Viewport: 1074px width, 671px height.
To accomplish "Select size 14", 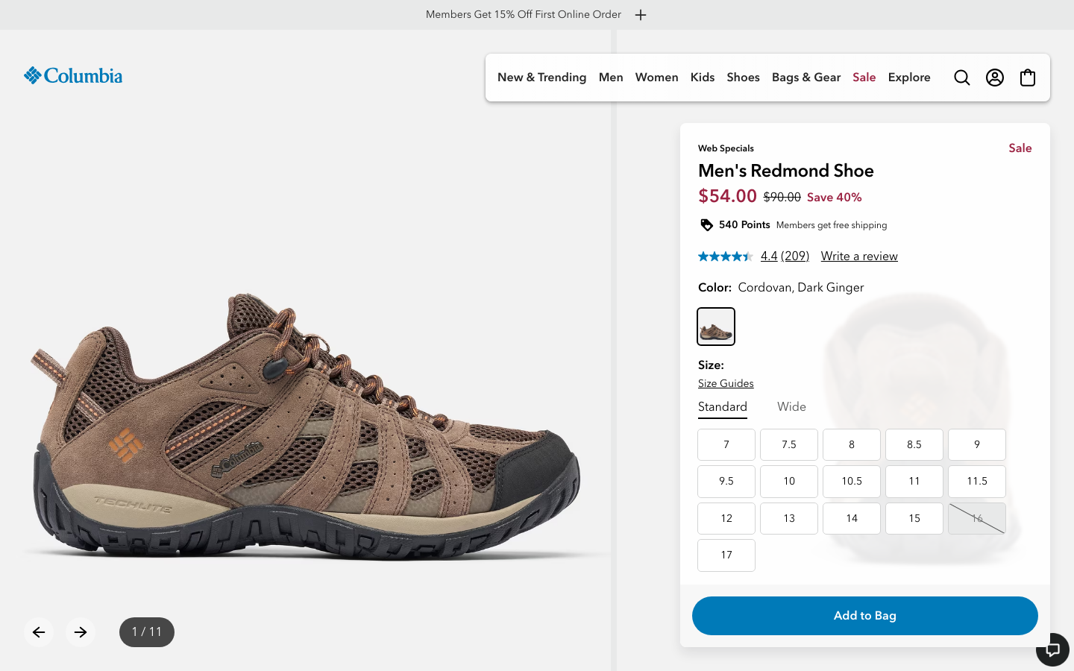I will (x=852, y=519).
